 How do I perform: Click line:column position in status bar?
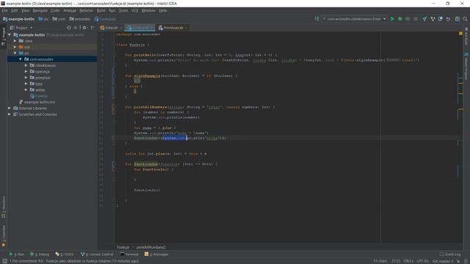(x=396, y=261)
